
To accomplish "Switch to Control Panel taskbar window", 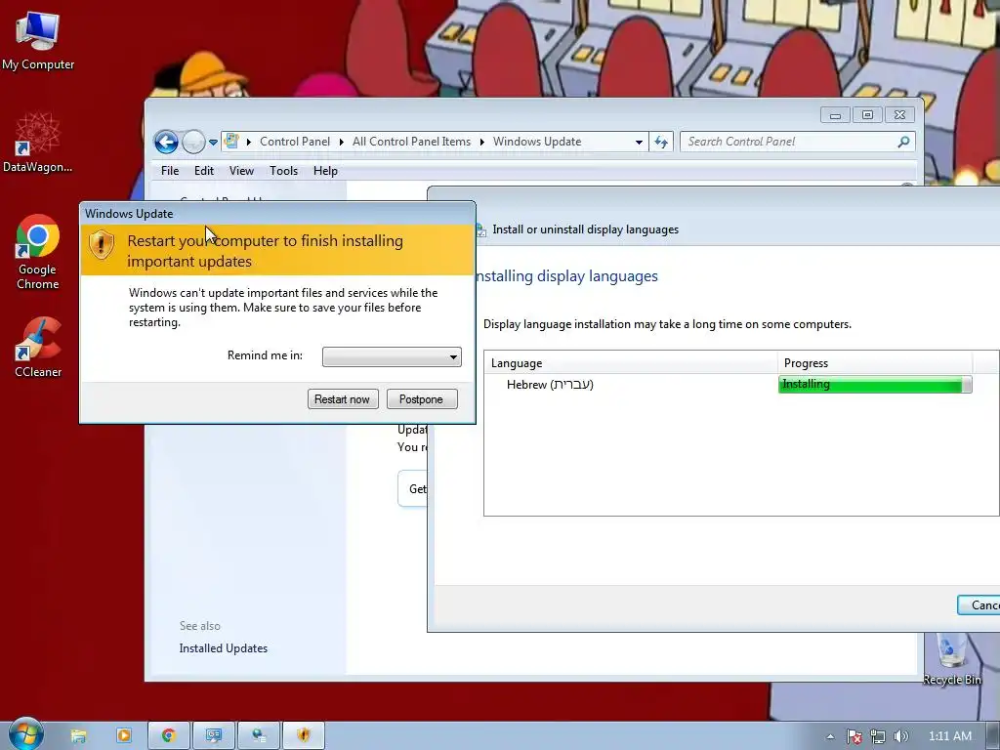I will [x=214, y=736].
